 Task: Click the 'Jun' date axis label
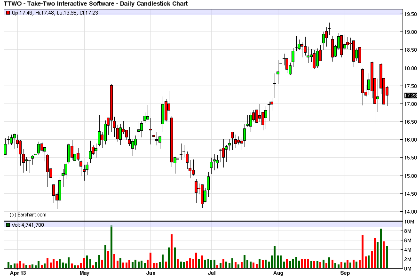150,273
